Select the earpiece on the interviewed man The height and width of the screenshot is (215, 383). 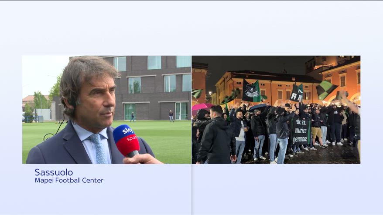72,102
